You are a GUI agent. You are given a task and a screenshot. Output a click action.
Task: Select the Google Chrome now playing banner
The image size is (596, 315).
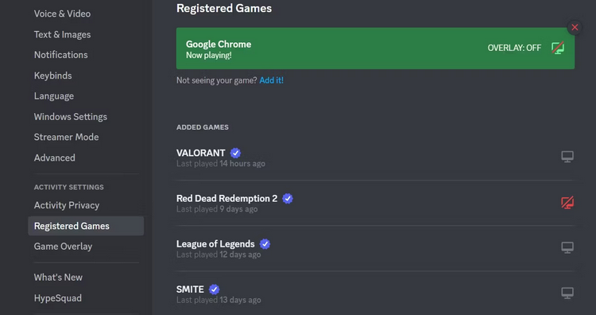pos(376,49)
